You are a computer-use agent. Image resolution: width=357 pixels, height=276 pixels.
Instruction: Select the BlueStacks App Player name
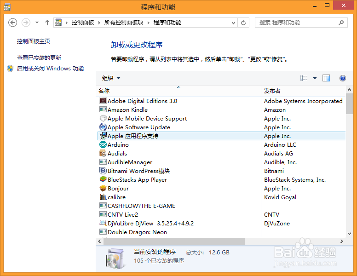[x=137, y=180]
